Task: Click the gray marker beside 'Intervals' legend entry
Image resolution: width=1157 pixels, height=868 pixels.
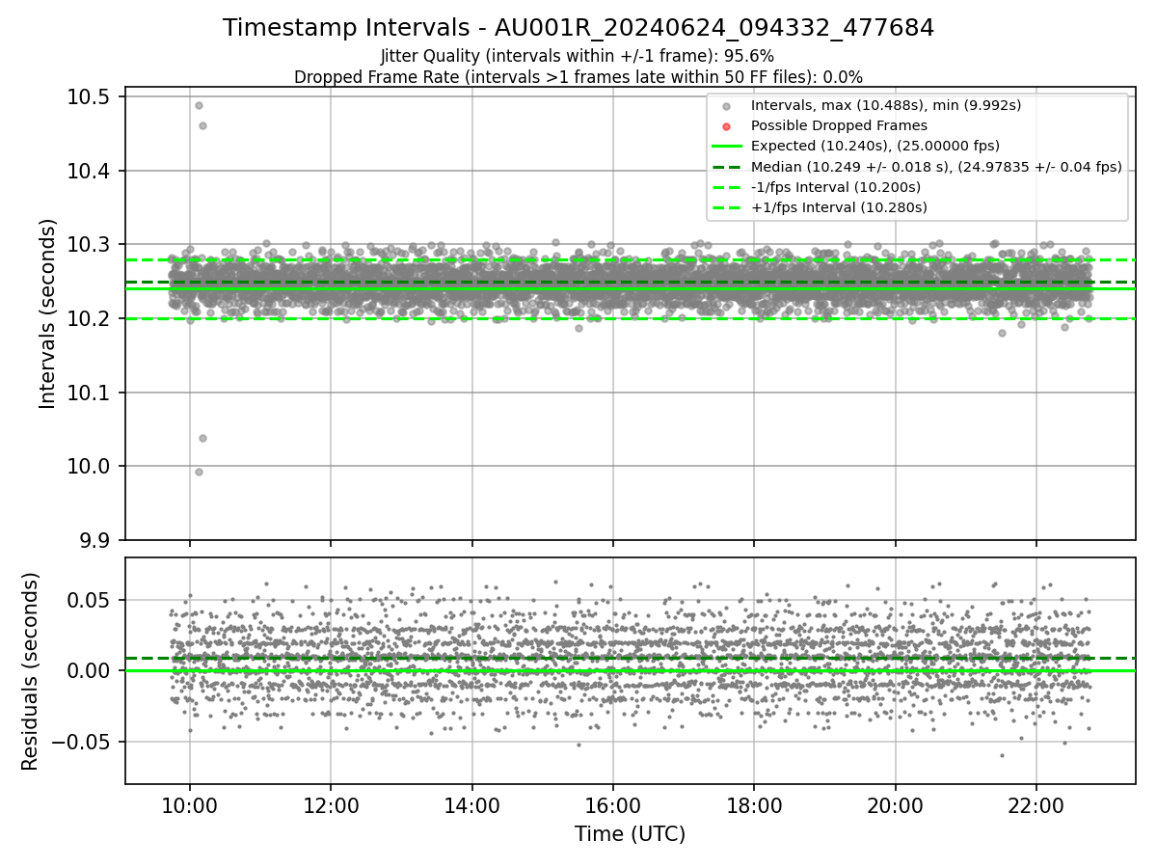Action: tap(727, 106)
